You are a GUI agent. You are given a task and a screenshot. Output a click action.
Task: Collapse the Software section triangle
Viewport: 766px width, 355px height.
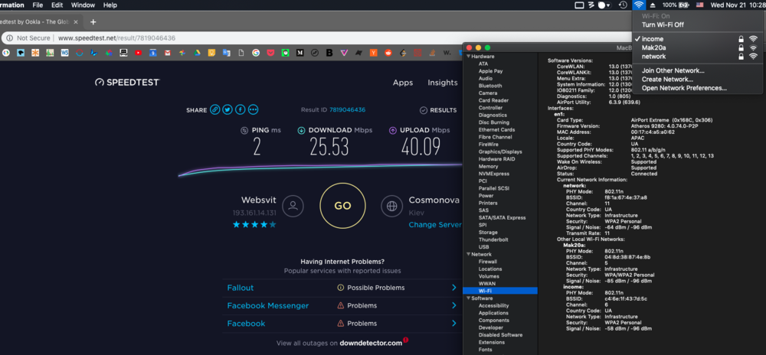[468, 298]
